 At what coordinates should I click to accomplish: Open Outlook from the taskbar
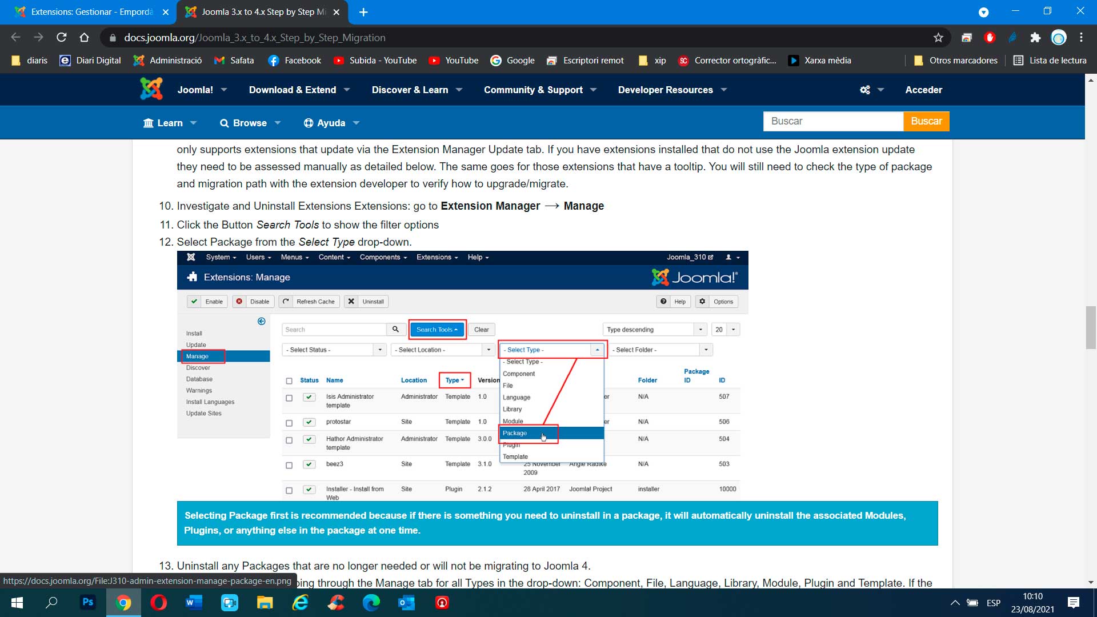(x=407, y=603)
